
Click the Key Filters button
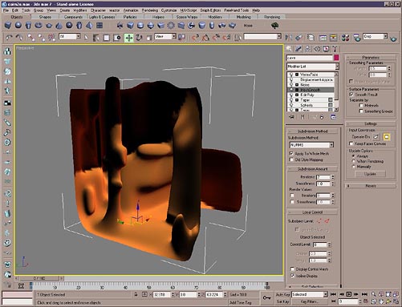coord(310,301)
